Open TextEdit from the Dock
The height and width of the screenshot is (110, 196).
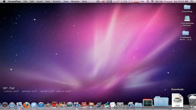113,105
